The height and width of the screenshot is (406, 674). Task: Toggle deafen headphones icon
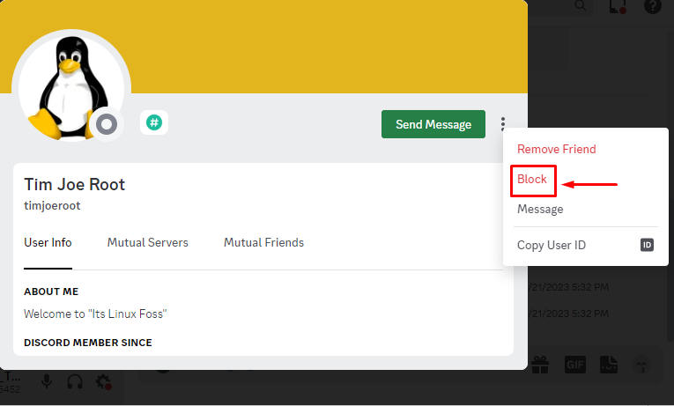click(75, 381)
